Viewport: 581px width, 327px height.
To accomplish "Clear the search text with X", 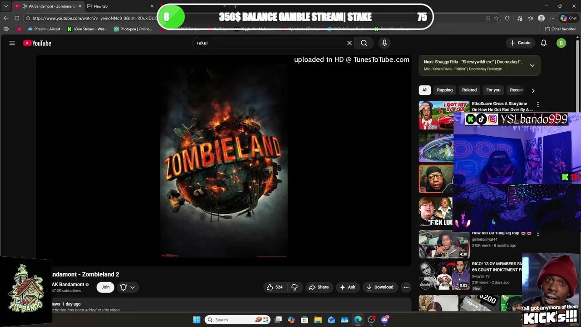I will [350, 43].
